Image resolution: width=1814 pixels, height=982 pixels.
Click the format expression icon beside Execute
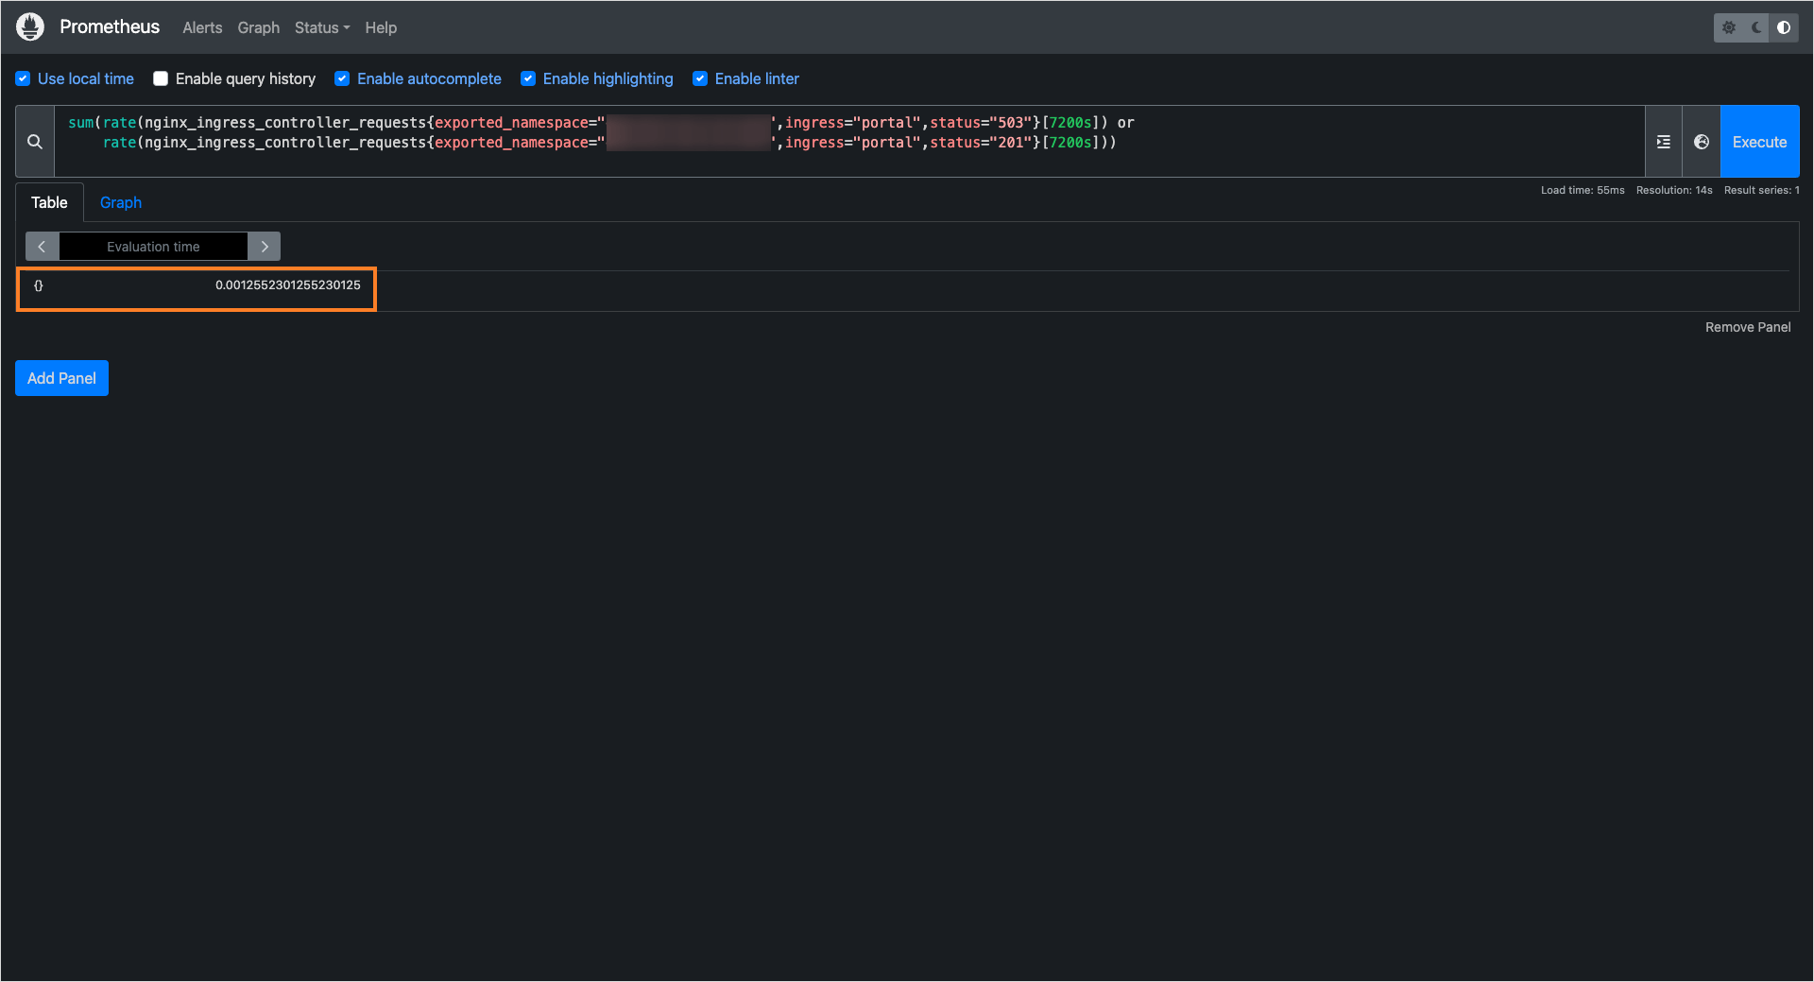[x=1664, y=141]
